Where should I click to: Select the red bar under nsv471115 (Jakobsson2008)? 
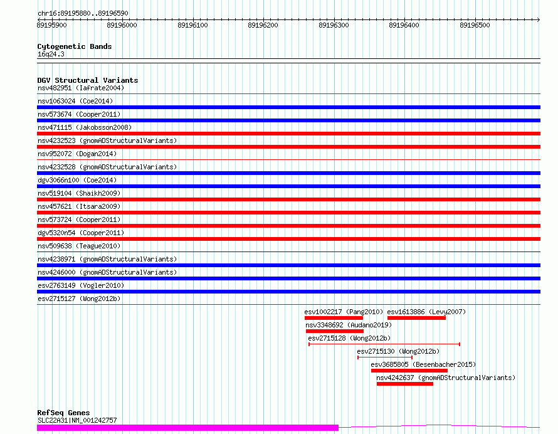pos(288,134)
